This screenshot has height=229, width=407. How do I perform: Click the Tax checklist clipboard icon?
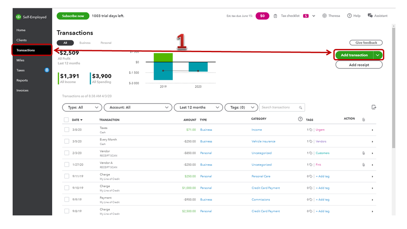(275, 16)
